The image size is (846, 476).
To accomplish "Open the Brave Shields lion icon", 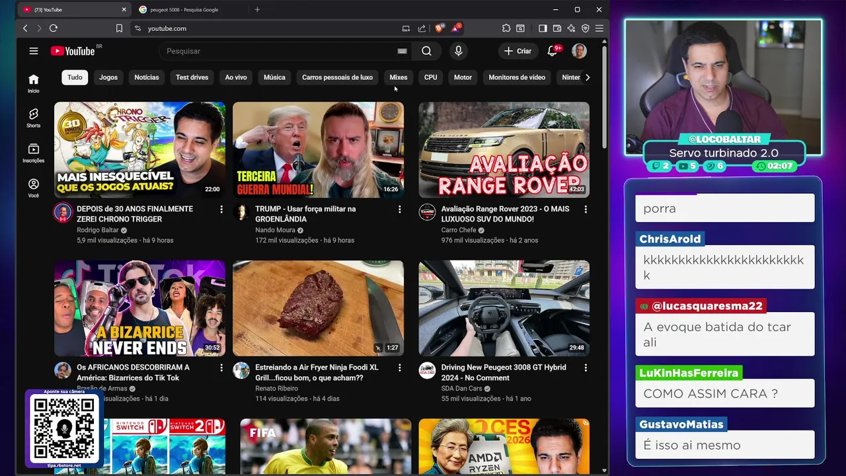I will (439, 28).
